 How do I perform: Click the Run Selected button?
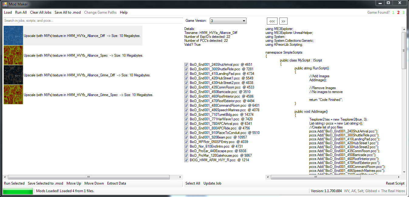click(x=14, y=183)
